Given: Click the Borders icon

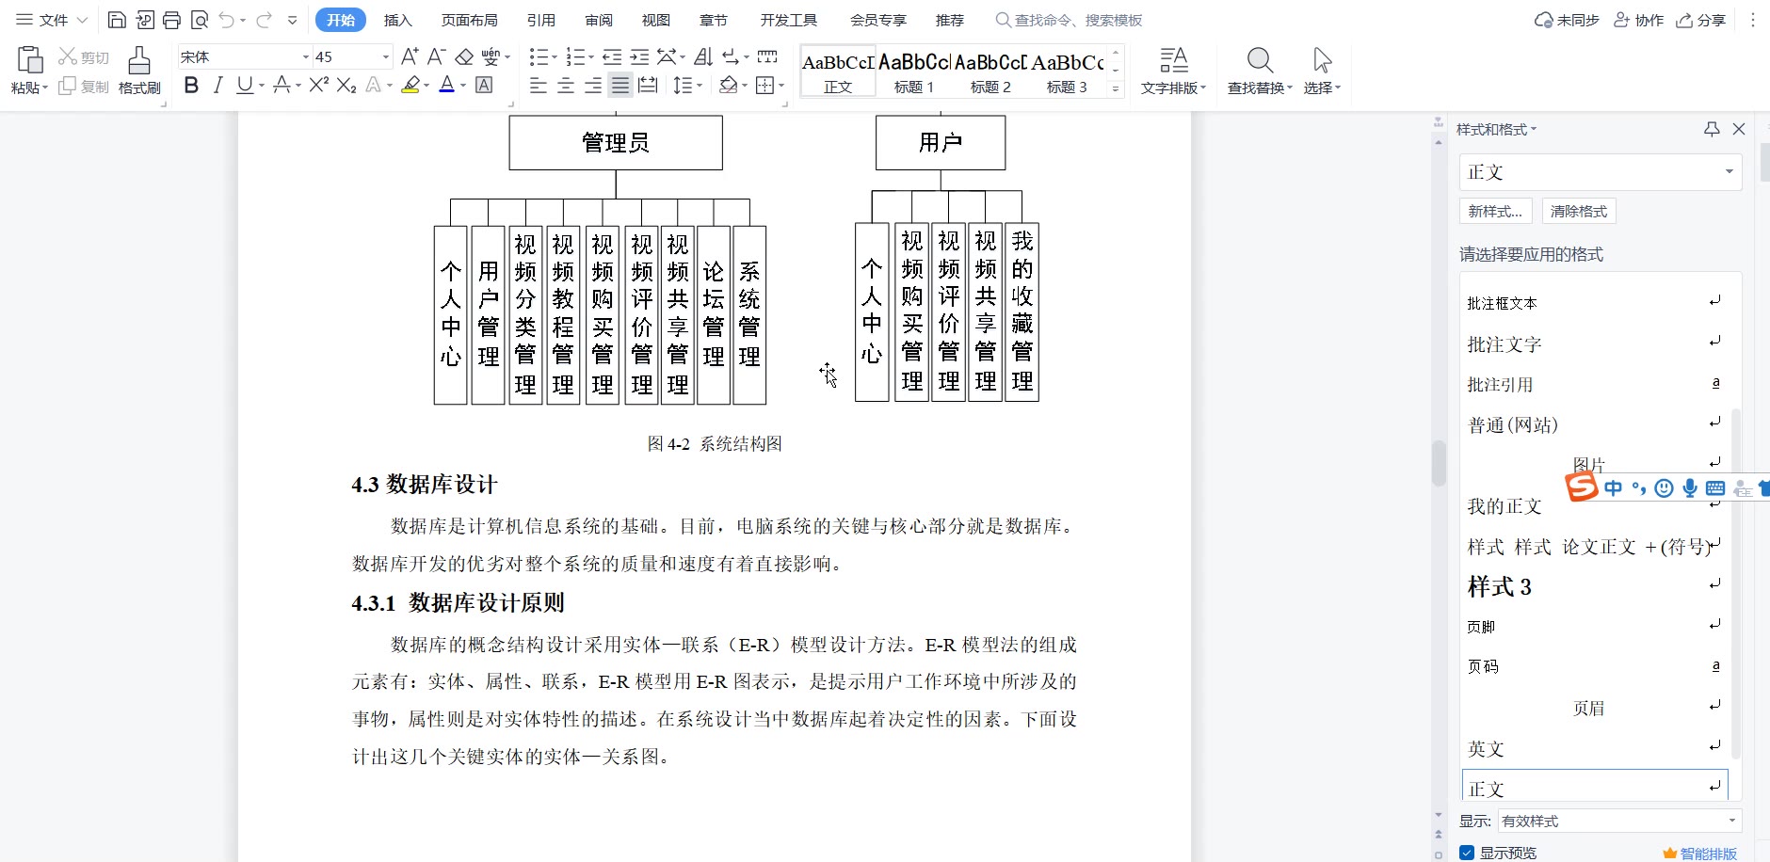Looking at the screenshot, I should (x=764, y=86).
